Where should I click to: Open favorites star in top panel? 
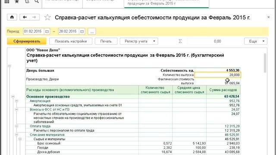pos(17,2)
